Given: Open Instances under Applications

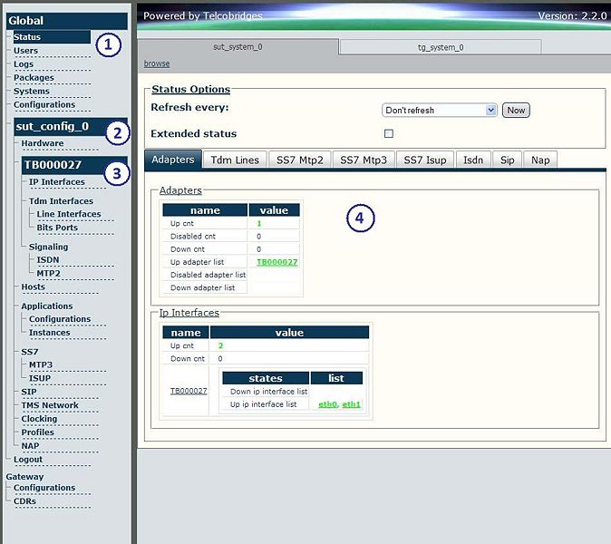Looking at the screenshot, I should pyautogui.click(x=50, y=333).
